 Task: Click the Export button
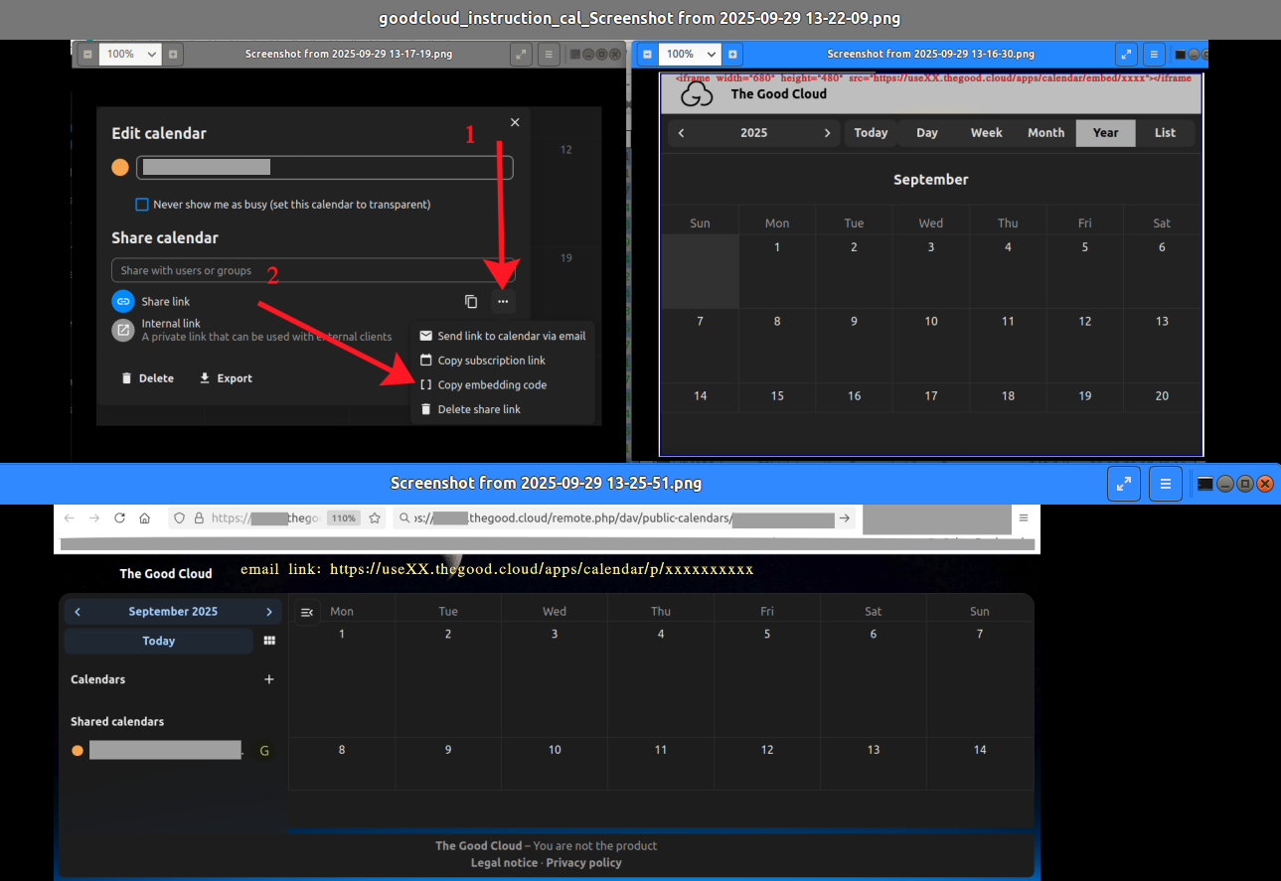(x=226, y=378)
